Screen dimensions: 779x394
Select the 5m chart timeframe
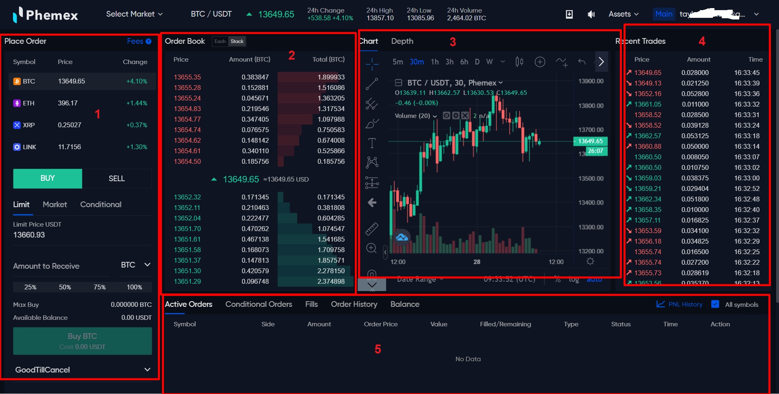click(398, 62)
